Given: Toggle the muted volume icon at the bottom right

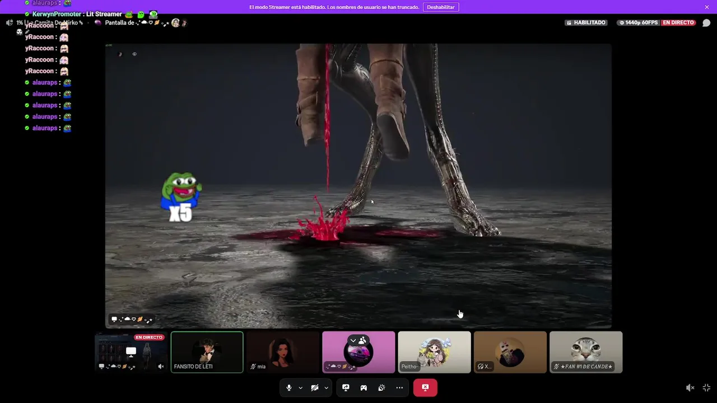Looking at the screenshot, I should pyautogui.click(x=690, y=388).
